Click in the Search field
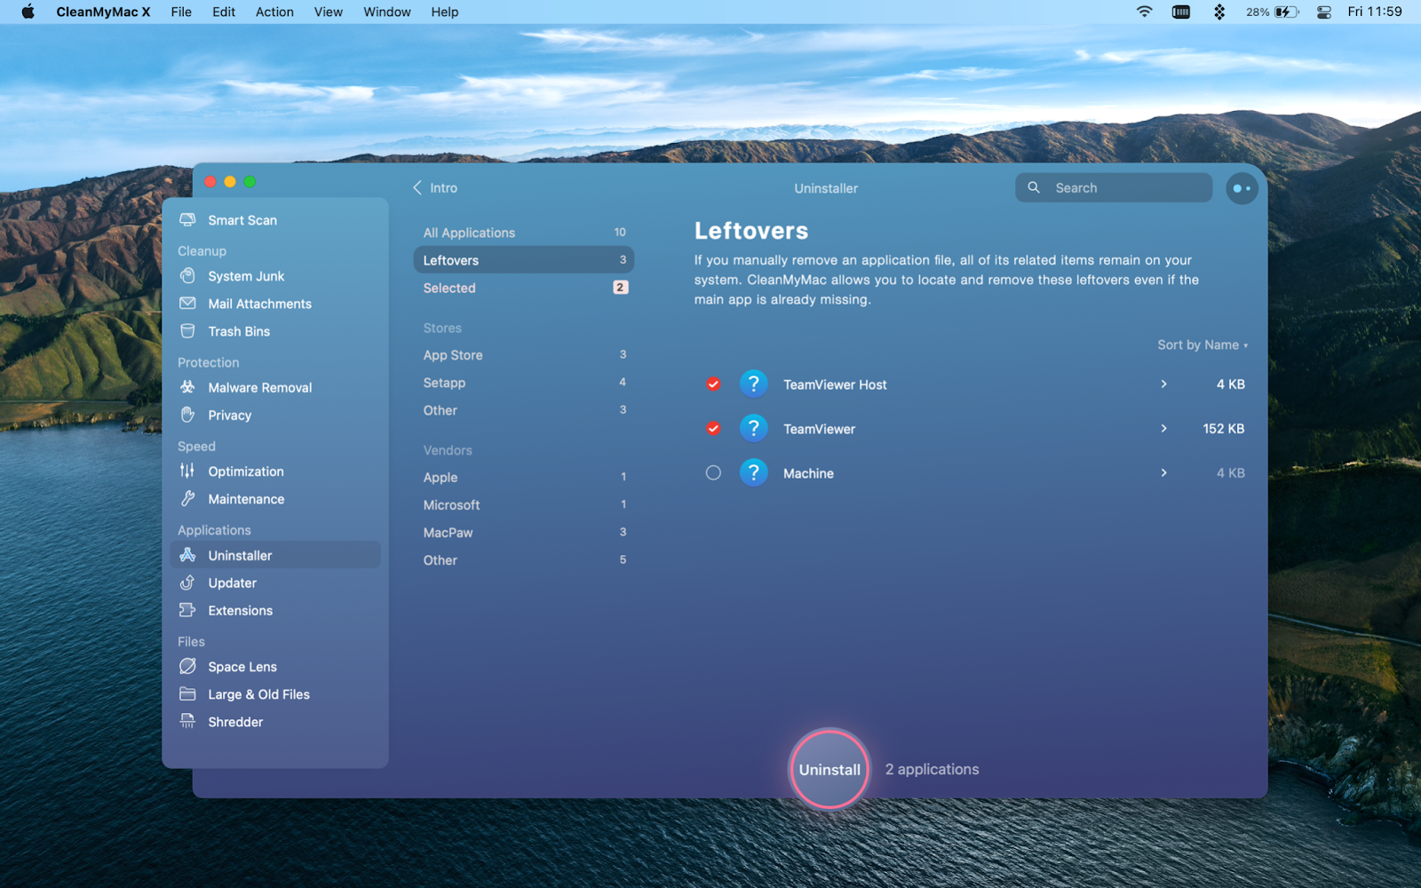This screenshot has height=888, width=1421. [x=1114, y=187]
